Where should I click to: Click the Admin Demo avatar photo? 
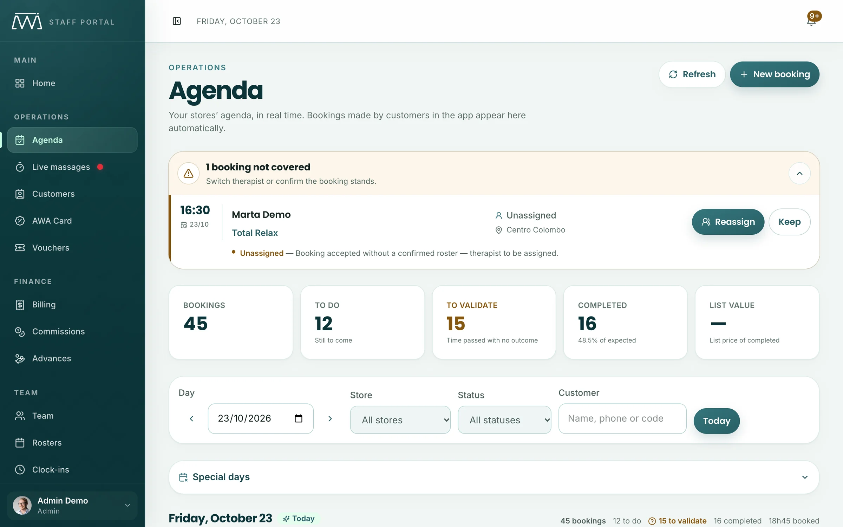pyautogui.click(x=22, y=505)
